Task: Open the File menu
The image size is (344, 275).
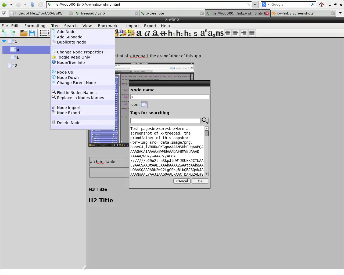Action: coord(5,26)
